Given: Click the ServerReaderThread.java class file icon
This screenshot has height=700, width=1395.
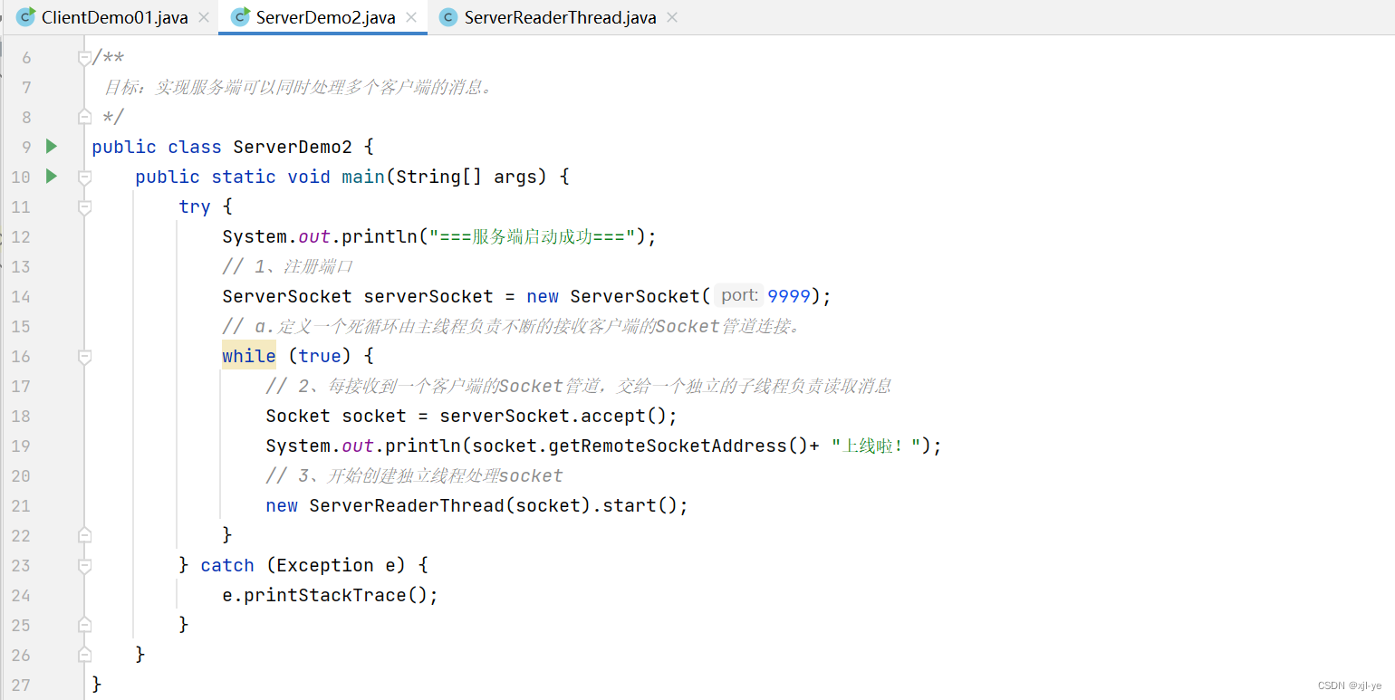Looking at the screenshot, I should [448, 17].
